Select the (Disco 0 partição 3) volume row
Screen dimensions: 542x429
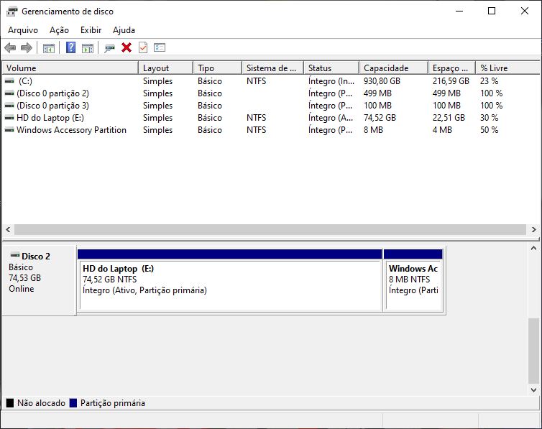coord(271,106)
